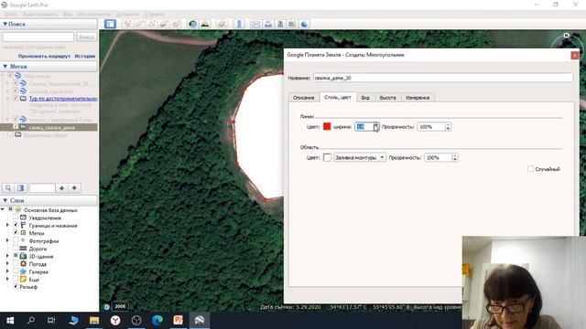Screen dimensions: 586x329
Task: Disable the Рельеф layer checkbox
Action: (16, 286)
